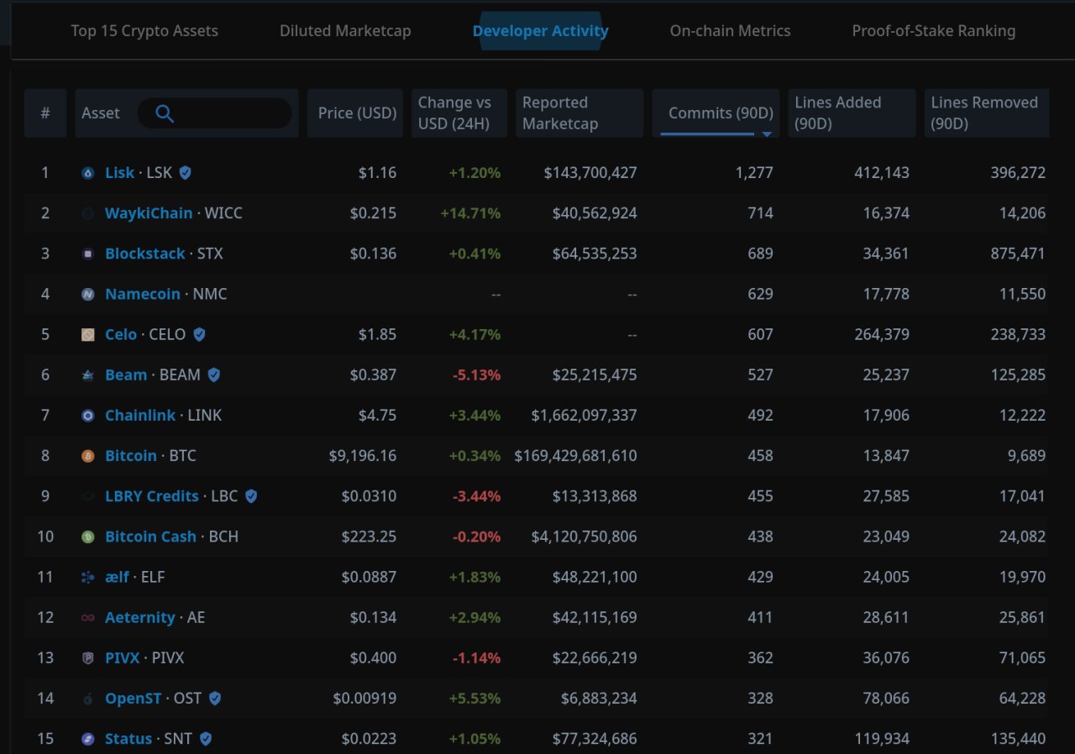
Task: Click the $1,662,097,337 Chainlink marketcap value
Action: tap(585, 415)
